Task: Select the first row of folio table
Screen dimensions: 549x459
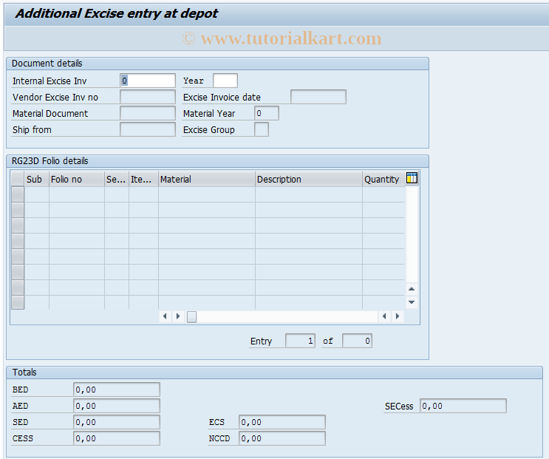Action: point(18,194)
